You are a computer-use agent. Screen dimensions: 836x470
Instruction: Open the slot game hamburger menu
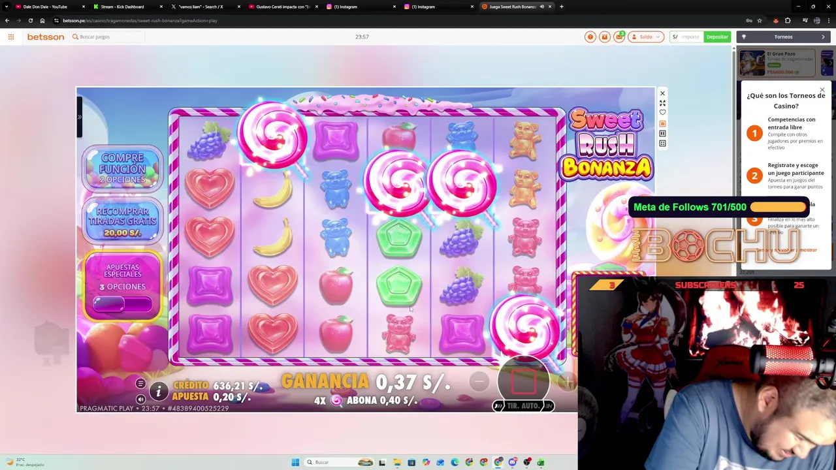pos(140,383)
